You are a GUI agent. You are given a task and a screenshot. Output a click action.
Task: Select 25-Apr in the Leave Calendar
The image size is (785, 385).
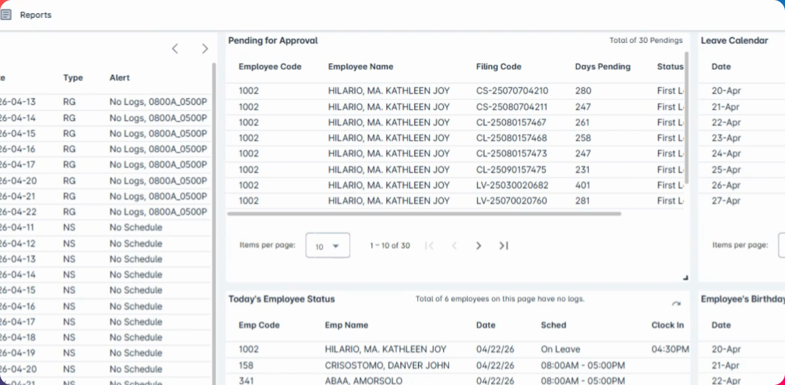[726, 170]
